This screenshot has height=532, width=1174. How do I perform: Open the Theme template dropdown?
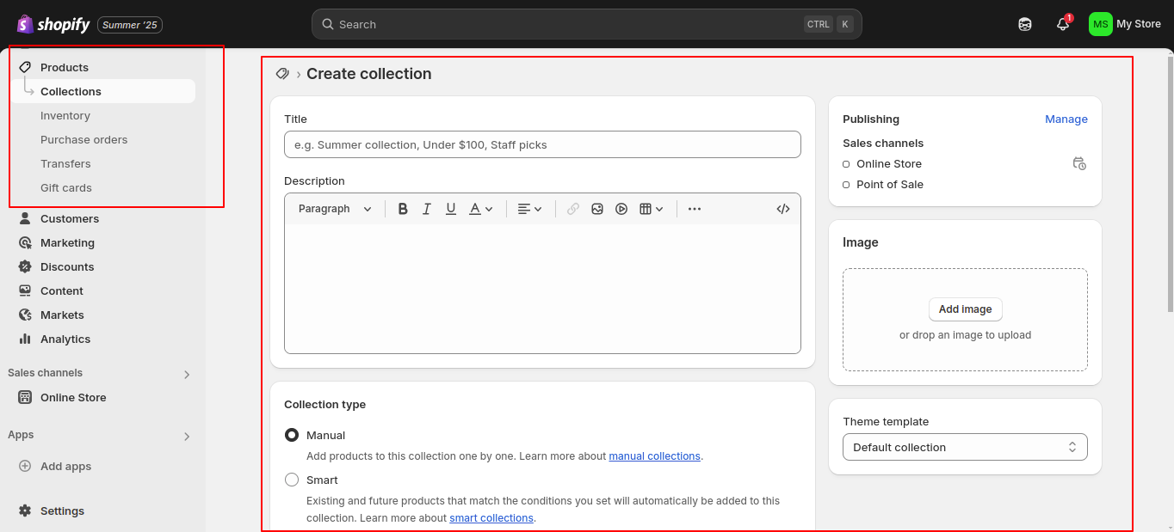pos(965,447)
